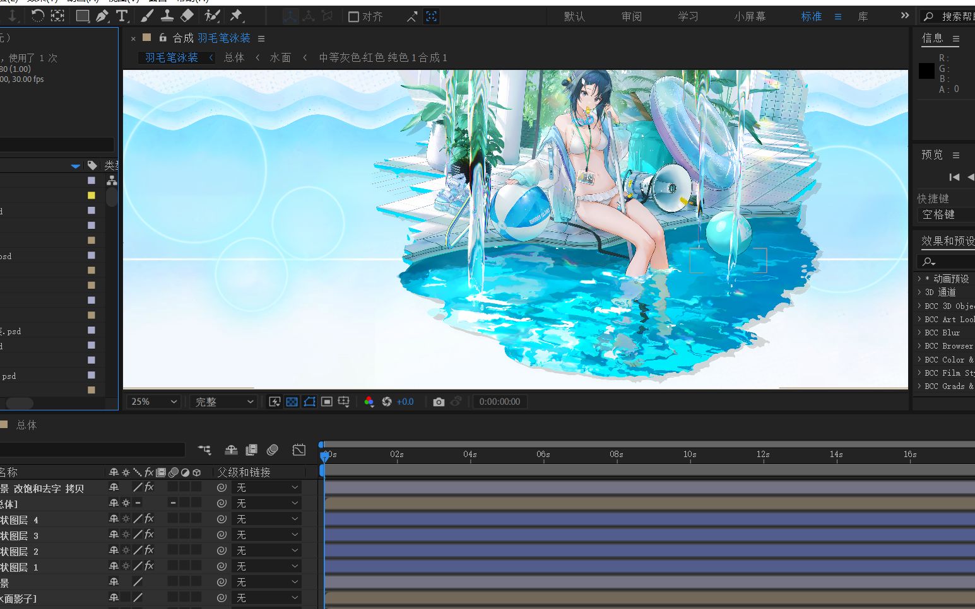The image size is (975, 609).
Task: Toggle effects fx switch on 形状图层 2
Action: click(x=149, y=550)
